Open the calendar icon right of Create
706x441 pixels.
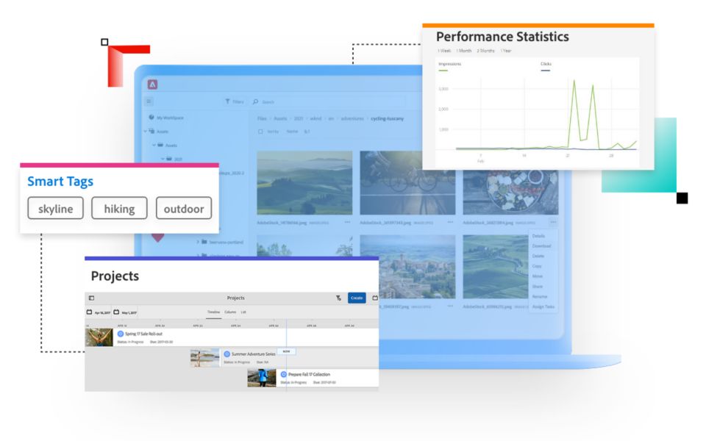[x=374, y=298]
